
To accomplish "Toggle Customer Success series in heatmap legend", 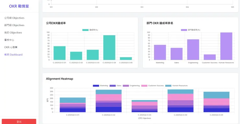I will click(152, 86).
